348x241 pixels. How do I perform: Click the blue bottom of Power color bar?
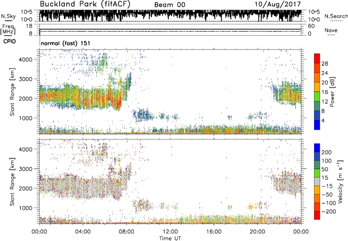[x=317, y=125]
